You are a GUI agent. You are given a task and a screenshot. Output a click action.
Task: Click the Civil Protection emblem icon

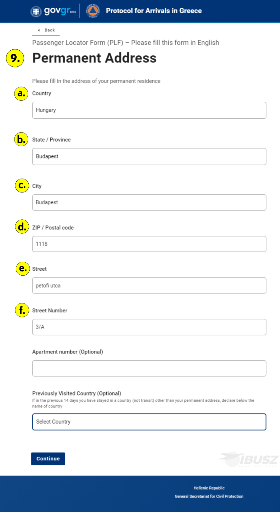(93, 11)
